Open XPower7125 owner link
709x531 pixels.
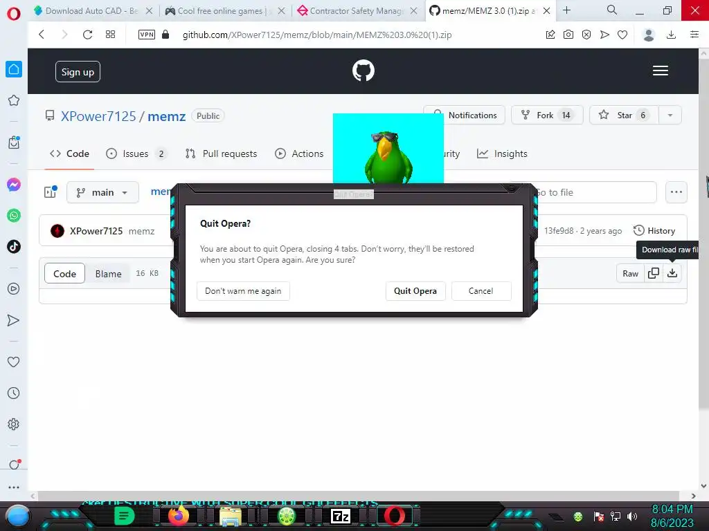(x=98, y=116)
